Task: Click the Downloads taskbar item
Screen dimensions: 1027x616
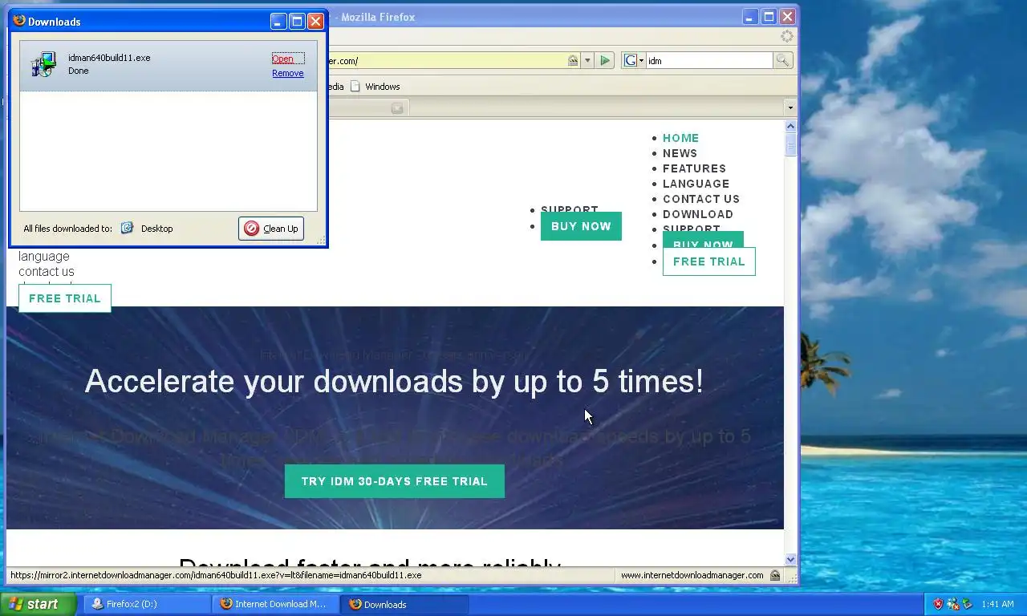Action: point(404,604)
